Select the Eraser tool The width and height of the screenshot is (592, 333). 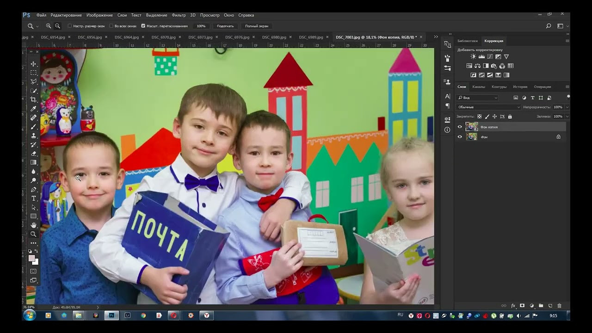33,154
